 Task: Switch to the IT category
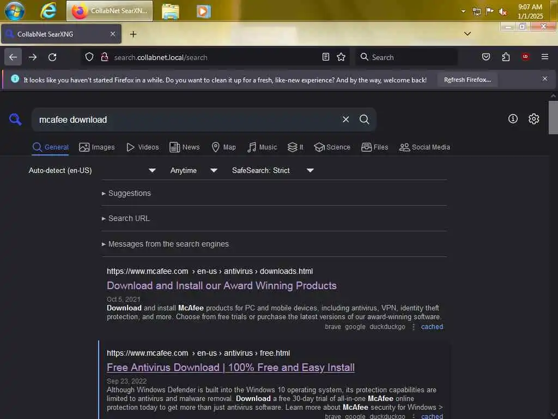coord(295,147)
